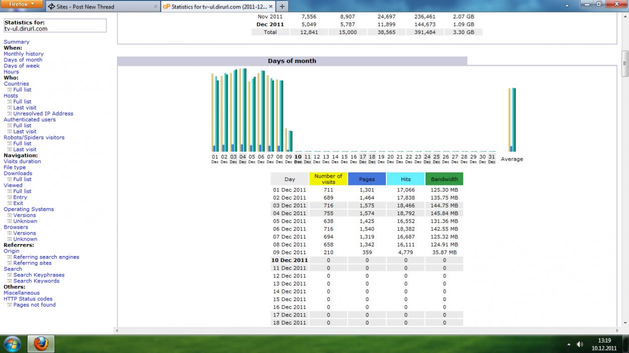This screenshot has height=353, width=629.
Task: Open Versions under Browsers
Action: point(25,234)
